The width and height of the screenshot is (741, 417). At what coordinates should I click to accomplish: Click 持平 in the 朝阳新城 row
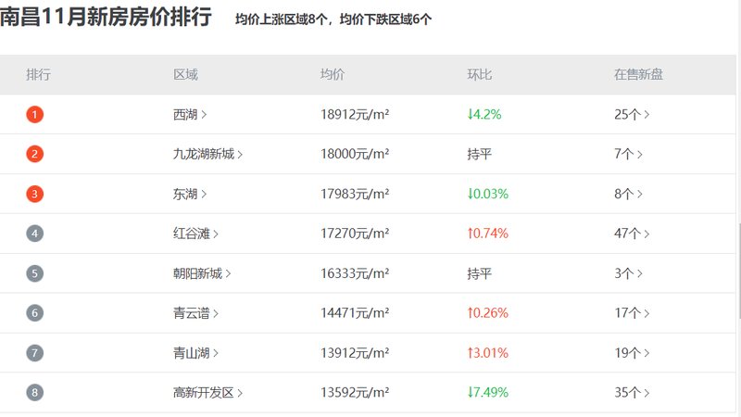(479, 273)
